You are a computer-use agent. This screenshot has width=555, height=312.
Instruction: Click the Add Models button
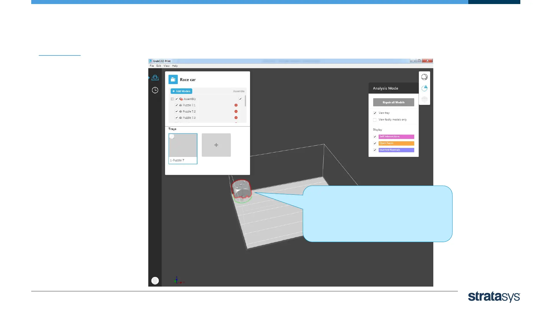coord(182,91)
